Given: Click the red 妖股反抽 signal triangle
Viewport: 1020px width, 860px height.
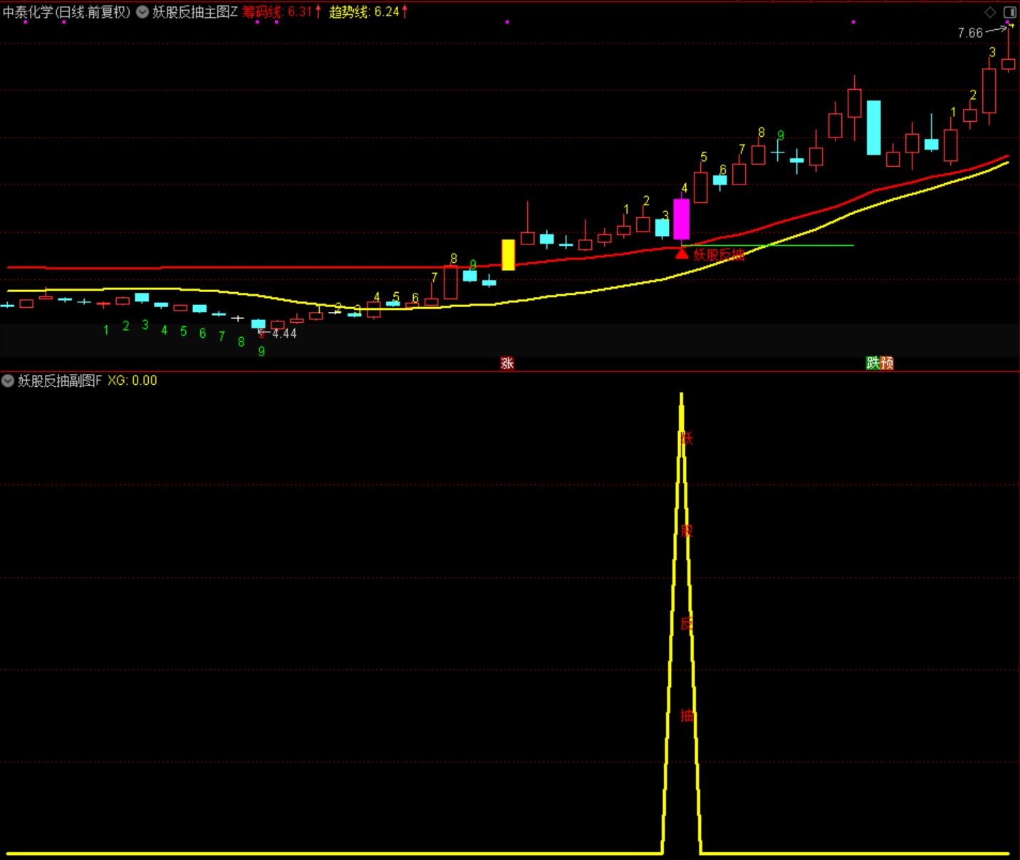Looking at the screenshot, I should [x=682, y=254].
